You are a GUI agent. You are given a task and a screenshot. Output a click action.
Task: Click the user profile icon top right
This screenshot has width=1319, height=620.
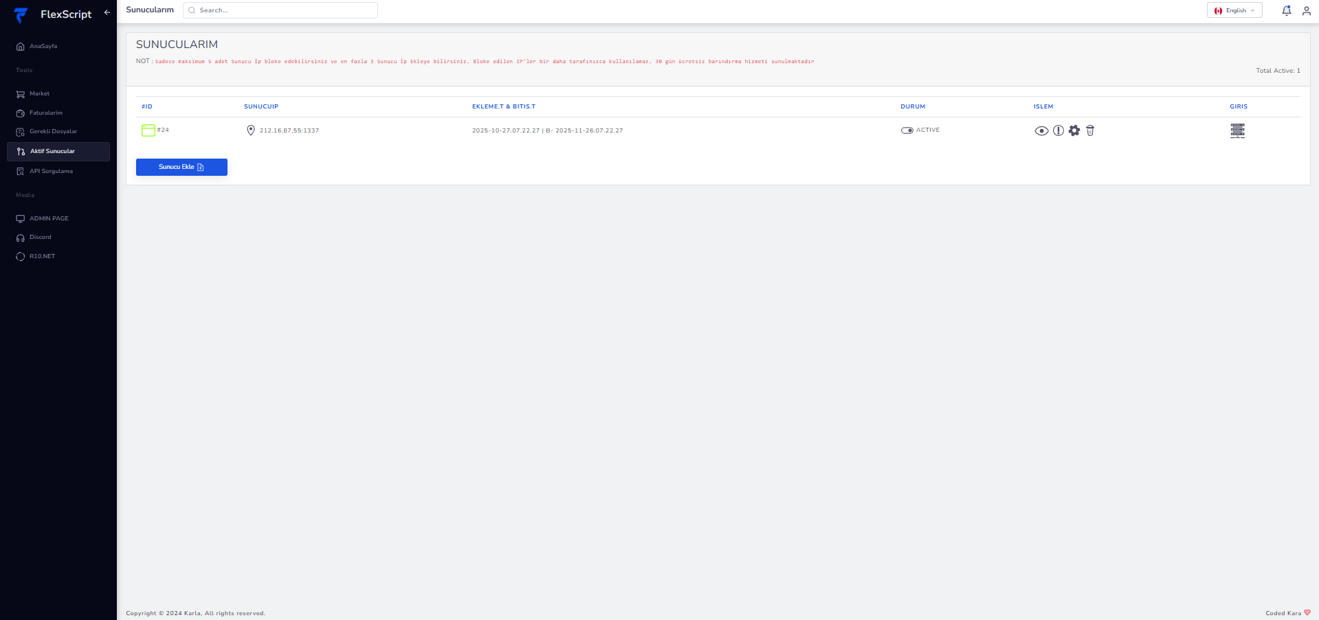1307,10
